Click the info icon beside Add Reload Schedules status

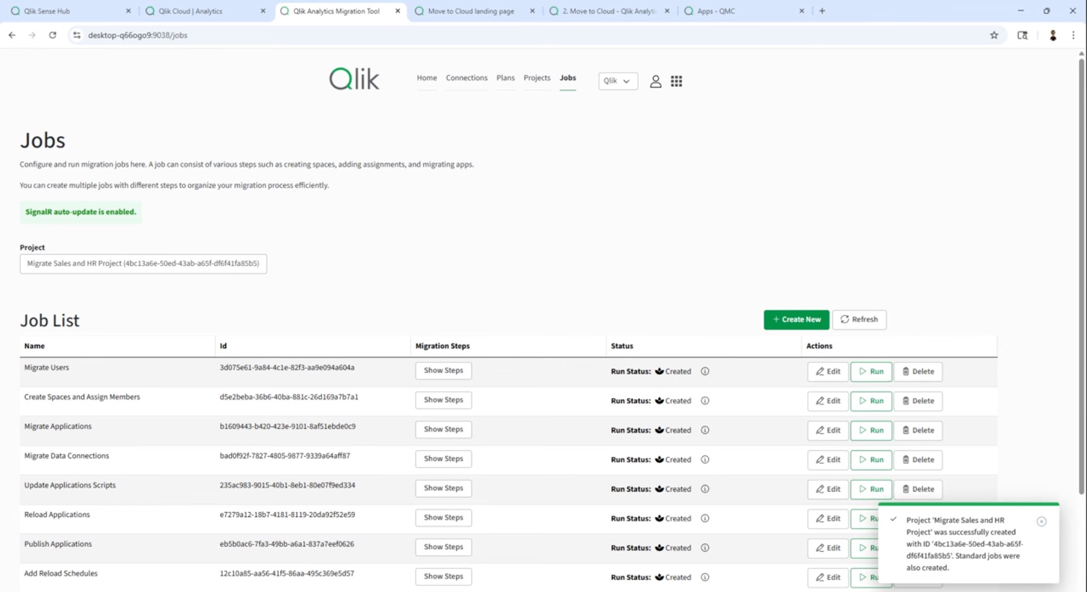pyautogui.click(x=705, y=577)
